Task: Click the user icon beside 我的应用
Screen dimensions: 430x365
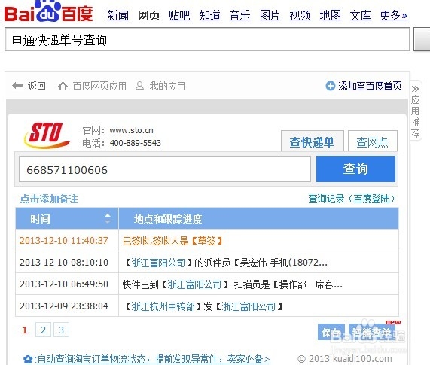Action: coord(139,86)
